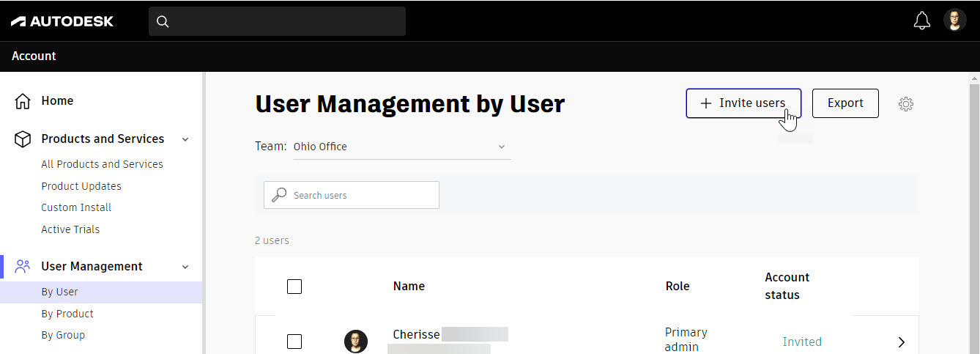Tick the select-all checkbox in table header
Viewport: 980px width, 354px height.
[294, 287]
